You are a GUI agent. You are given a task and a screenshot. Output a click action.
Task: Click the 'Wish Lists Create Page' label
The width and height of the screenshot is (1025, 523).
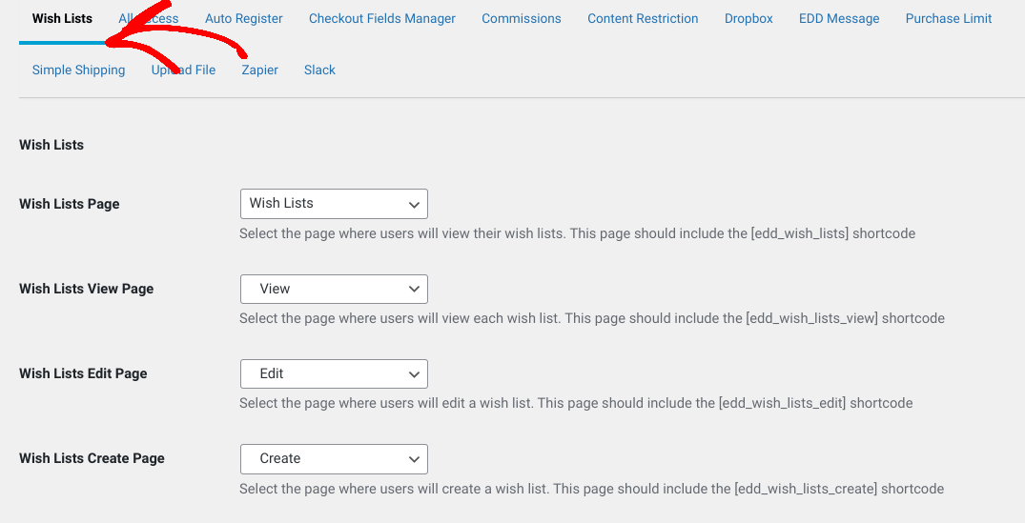click(92, 458)
